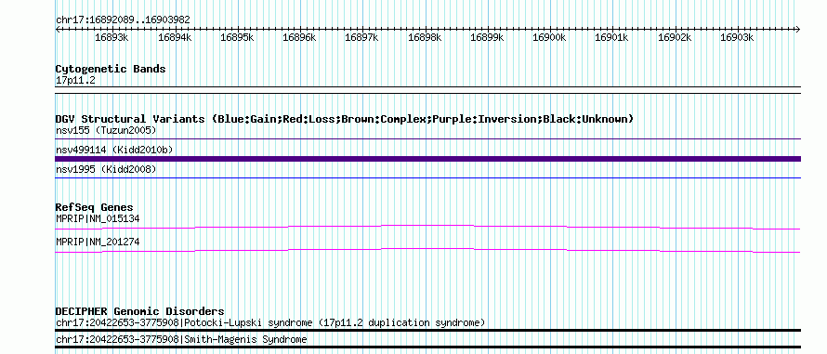The image size is (827, 354).
Task: Click the ruler's right arrow end
Action: point(797,29)
